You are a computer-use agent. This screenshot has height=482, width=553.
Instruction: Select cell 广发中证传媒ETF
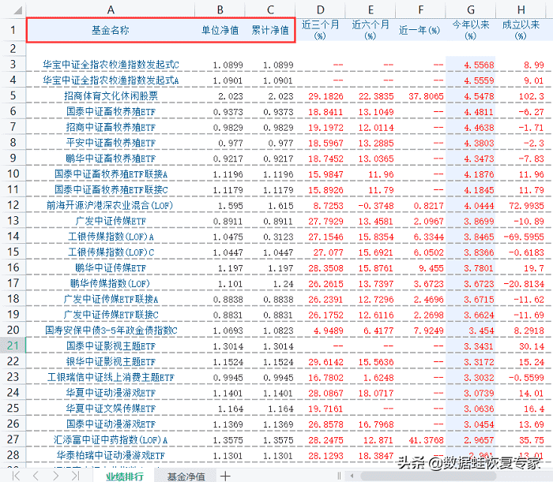[x=111, y=221]
